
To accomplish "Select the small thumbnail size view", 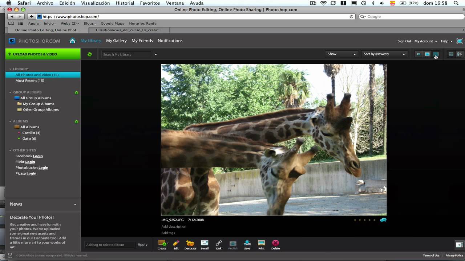I will 418,54.
